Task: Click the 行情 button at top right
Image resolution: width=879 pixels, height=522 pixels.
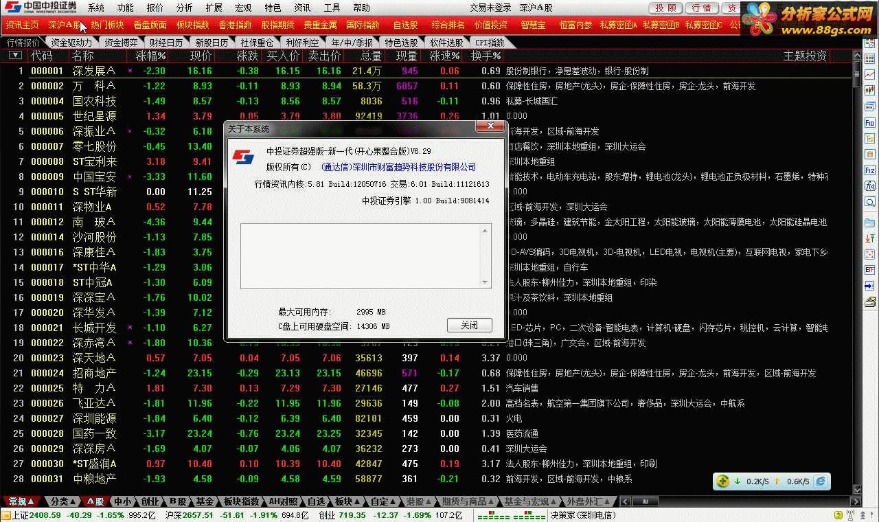Action: (701, 8)
